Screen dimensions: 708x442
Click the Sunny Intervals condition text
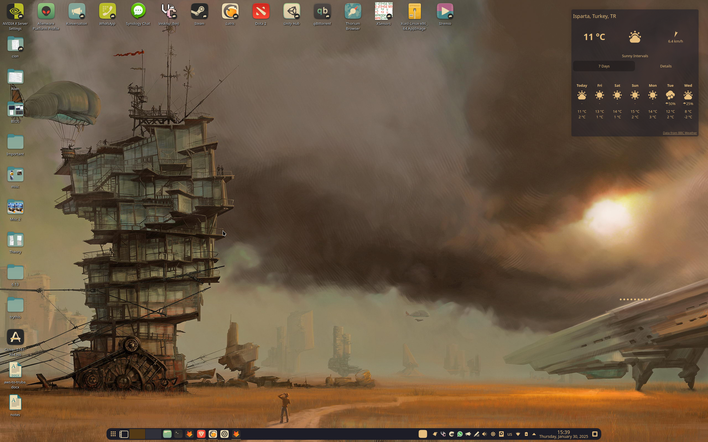point(635,56)
